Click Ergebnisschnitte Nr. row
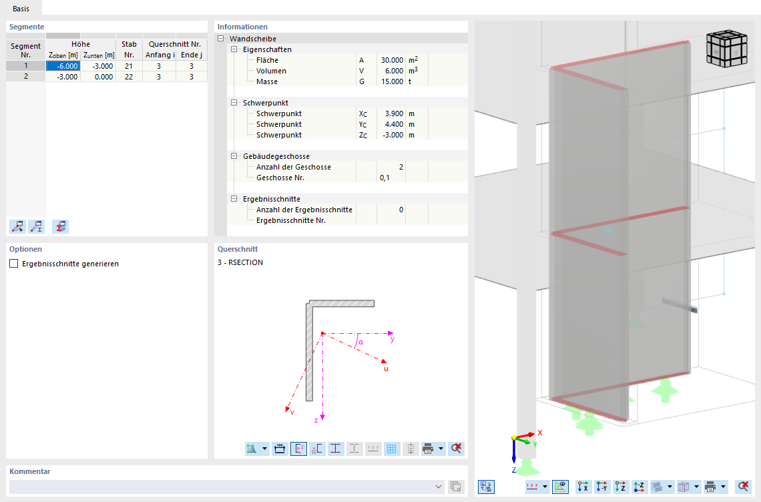 (347, 220)
